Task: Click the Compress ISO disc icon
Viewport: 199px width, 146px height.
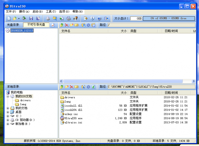Action: (x=61, y=18)
